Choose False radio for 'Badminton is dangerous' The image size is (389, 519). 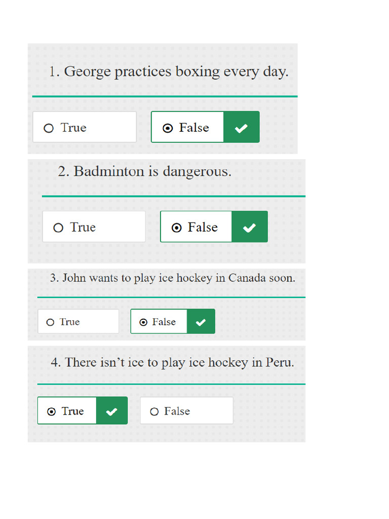pos(176,228)
